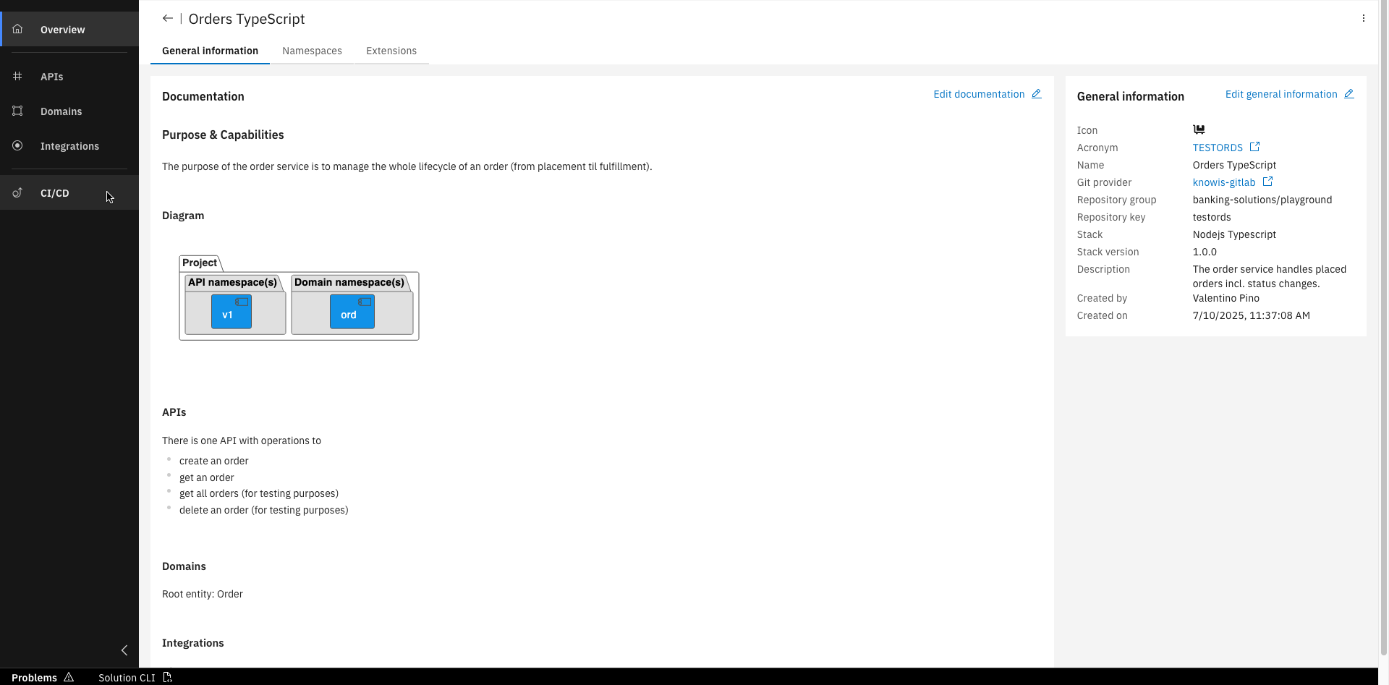Open TESTORDS via its external link icon
Viewport: 1389px width, 685px height.
[1254, 147]
